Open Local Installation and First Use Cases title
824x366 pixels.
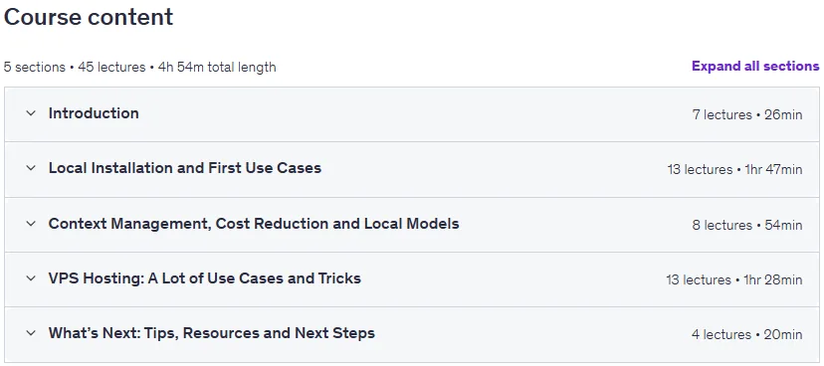[185, 168]
